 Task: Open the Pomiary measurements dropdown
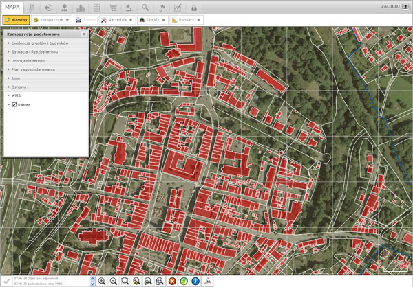[x=187, y=20]
